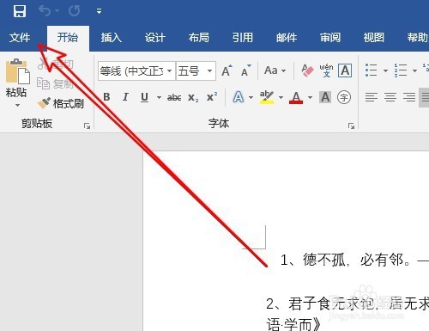
Task: Expand the 粘贴 options arrow
Action: pos(17,105)
